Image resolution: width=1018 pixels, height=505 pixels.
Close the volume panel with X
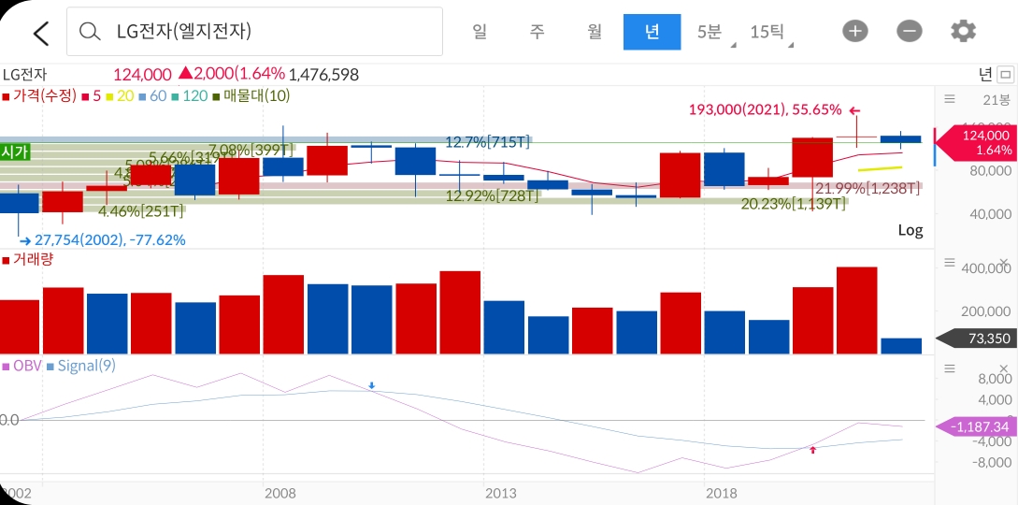(x=1003, y=262)
